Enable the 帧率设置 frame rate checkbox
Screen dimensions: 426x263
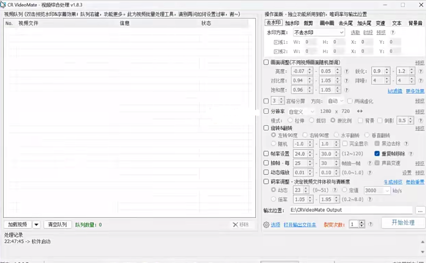(x=267, y=154)
